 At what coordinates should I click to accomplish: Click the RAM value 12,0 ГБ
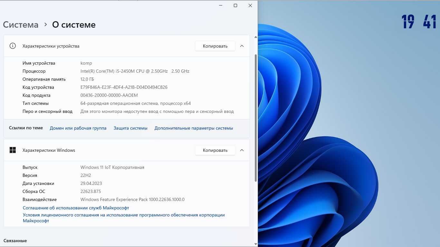[x=87, y=79]
